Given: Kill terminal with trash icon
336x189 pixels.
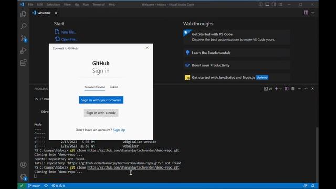Looking at the screenshot, I should (293, 89).
